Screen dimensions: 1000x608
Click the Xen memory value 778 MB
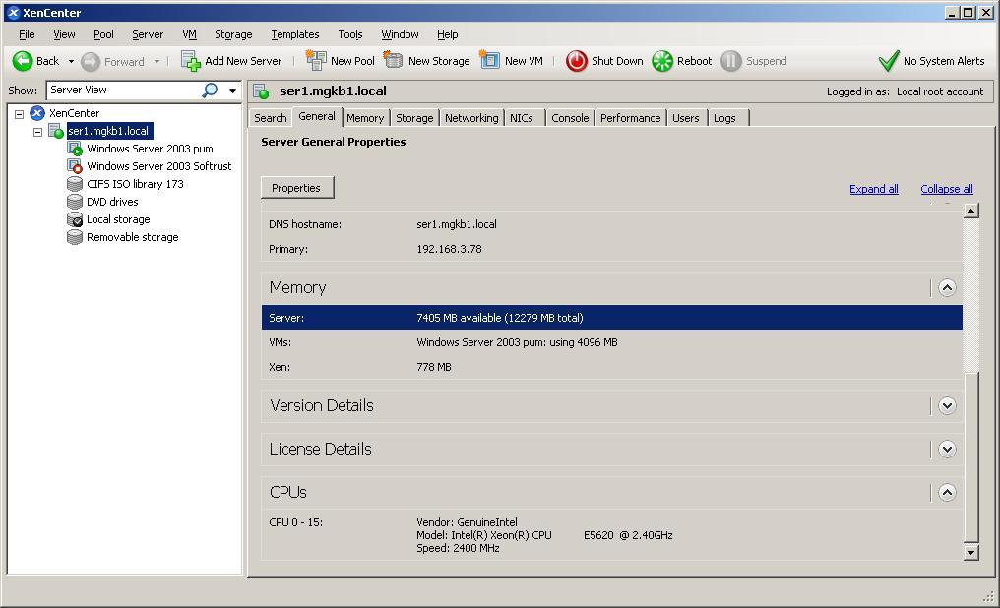[434, 367]
